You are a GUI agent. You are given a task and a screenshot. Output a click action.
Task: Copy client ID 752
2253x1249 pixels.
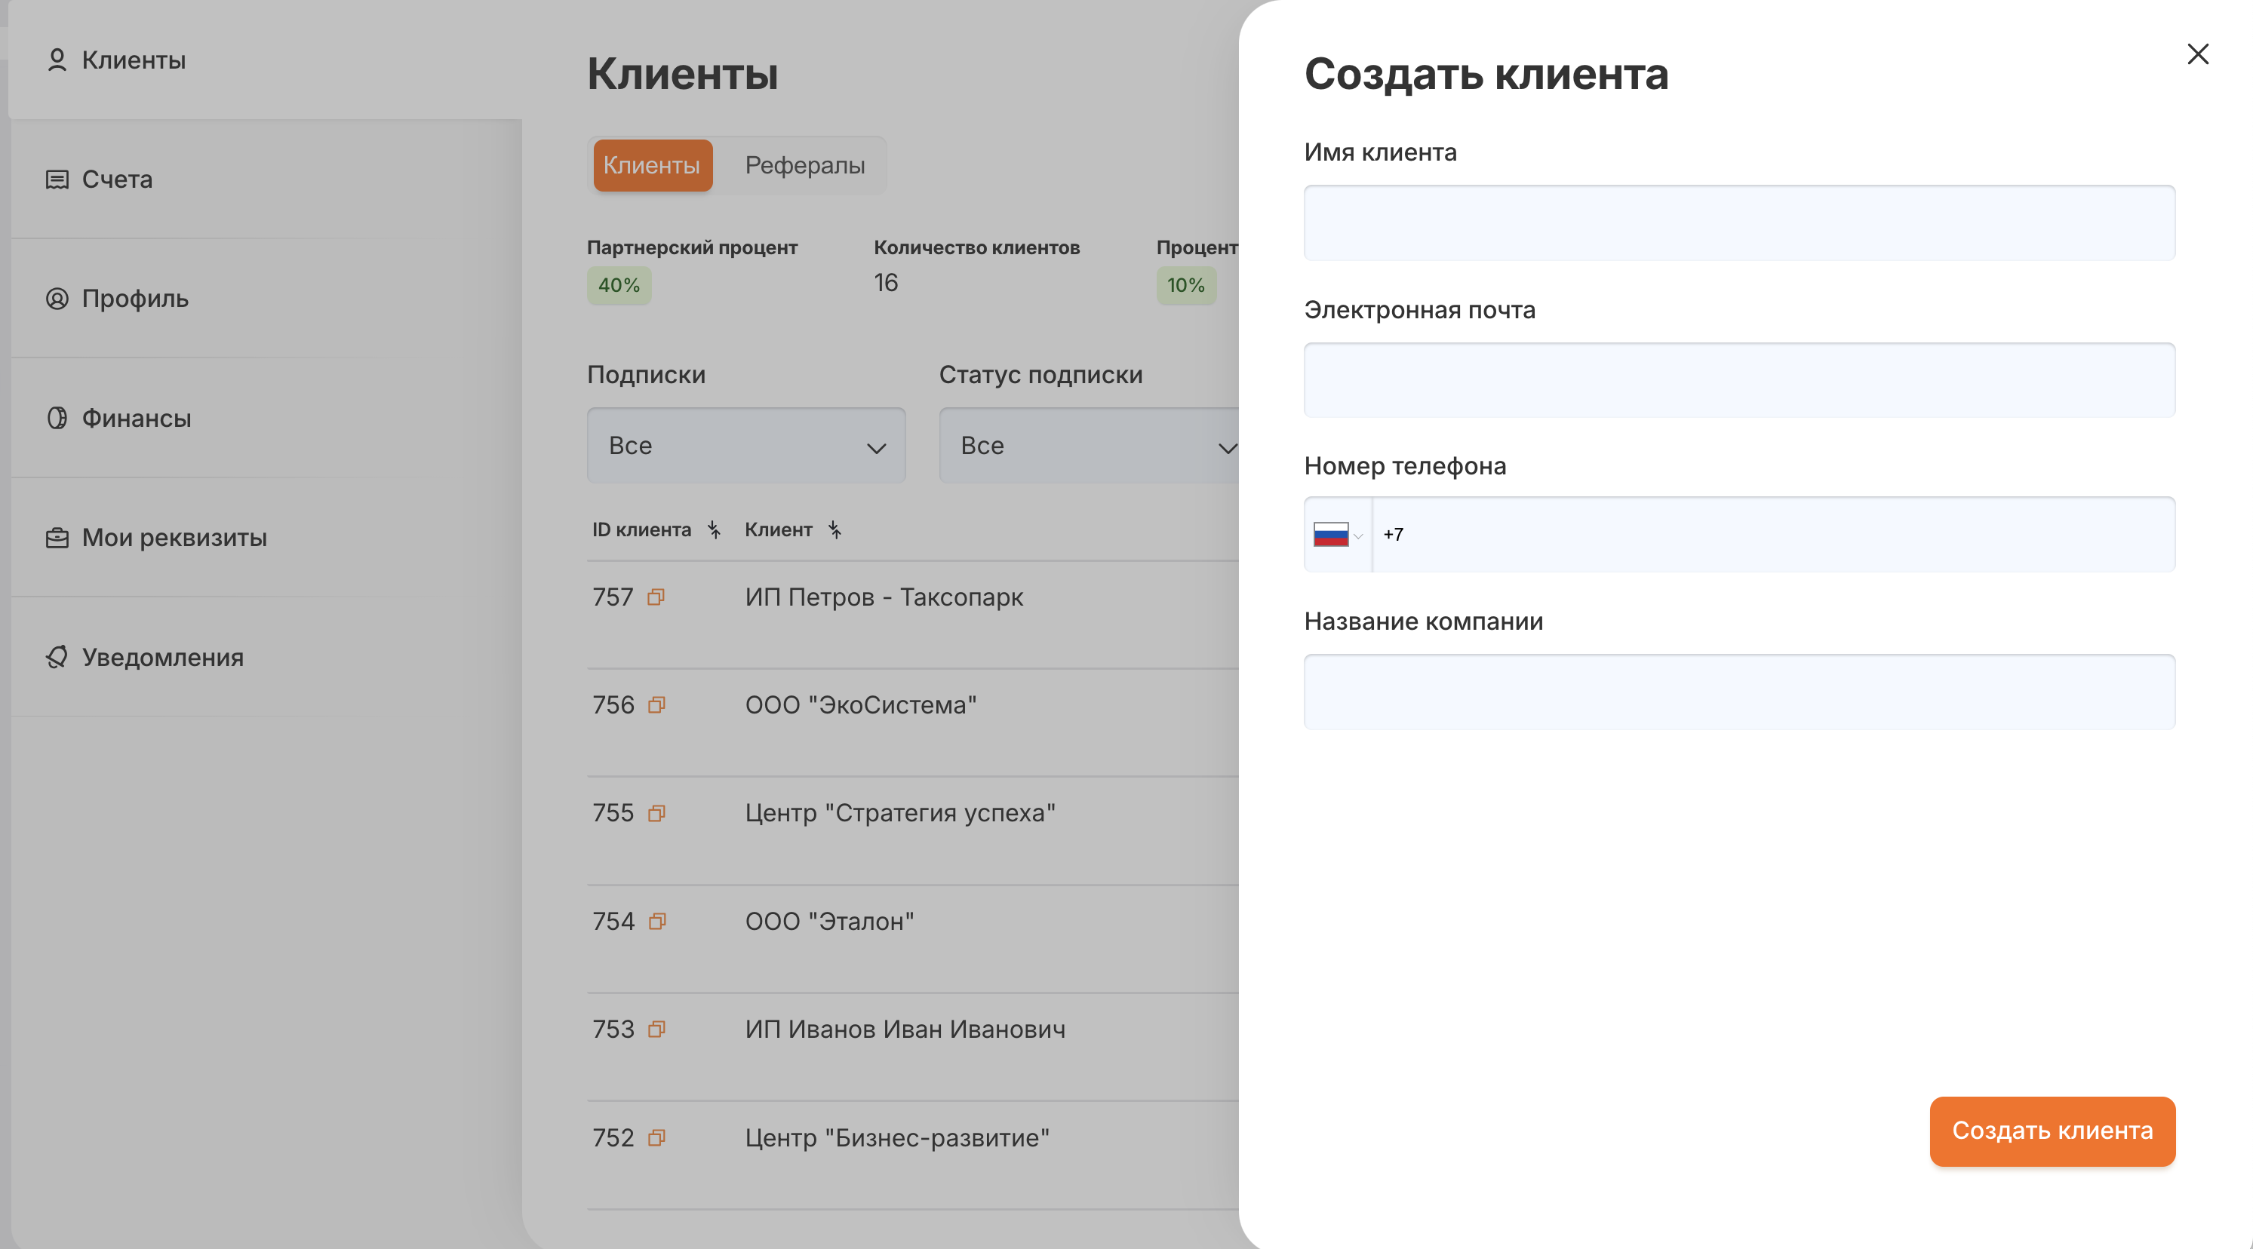pyautogui.click(x=657, y=1137)
